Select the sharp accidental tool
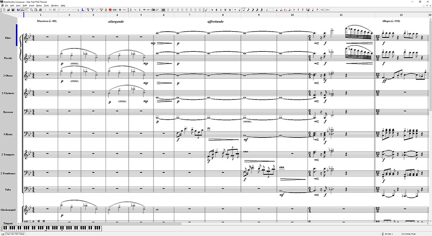This screenshot has width=432, height=236. (x=216, y=10)
